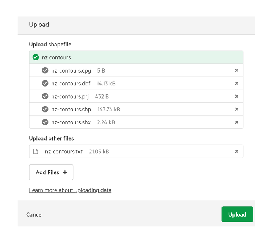This screenshot has width=273, height=243.
Task: Select the nz-contours.txt file entry
Action: click(136, 151)
